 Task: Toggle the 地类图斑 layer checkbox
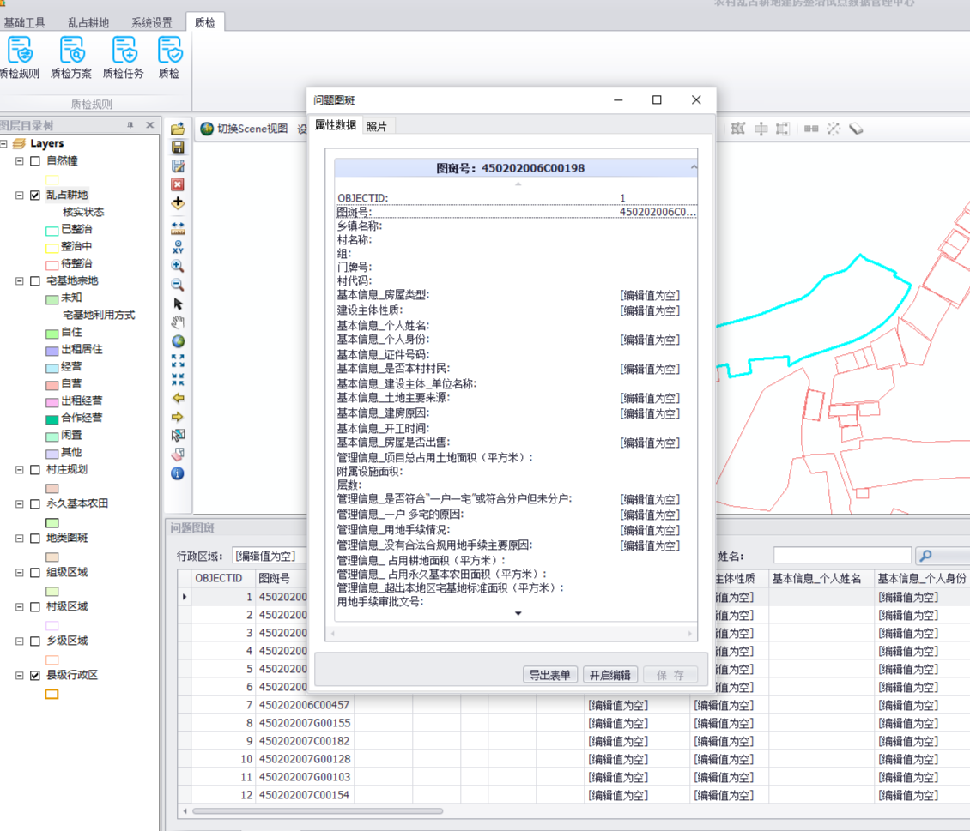tap(35, 539)
